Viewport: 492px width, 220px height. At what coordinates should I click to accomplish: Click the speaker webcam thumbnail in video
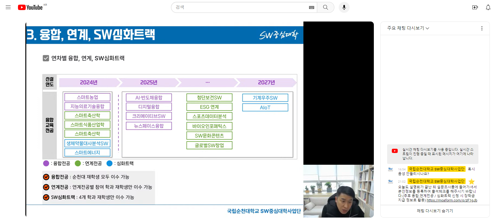(338, 191)
